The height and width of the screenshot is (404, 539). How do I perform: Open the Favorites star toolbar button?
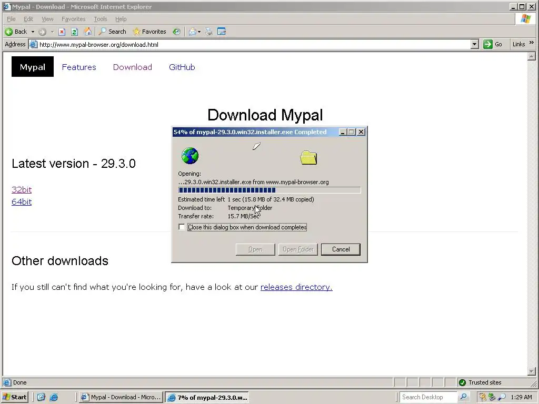point(149,32)
